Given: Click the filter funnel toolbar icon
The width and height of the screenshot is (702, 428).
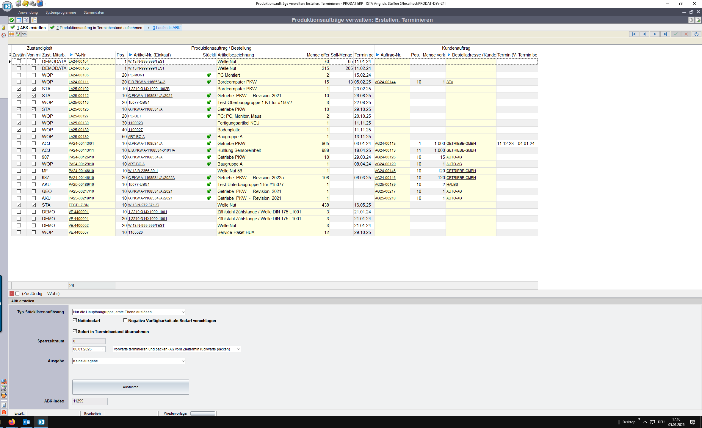Looking at the screenshot, I should 18,34.
